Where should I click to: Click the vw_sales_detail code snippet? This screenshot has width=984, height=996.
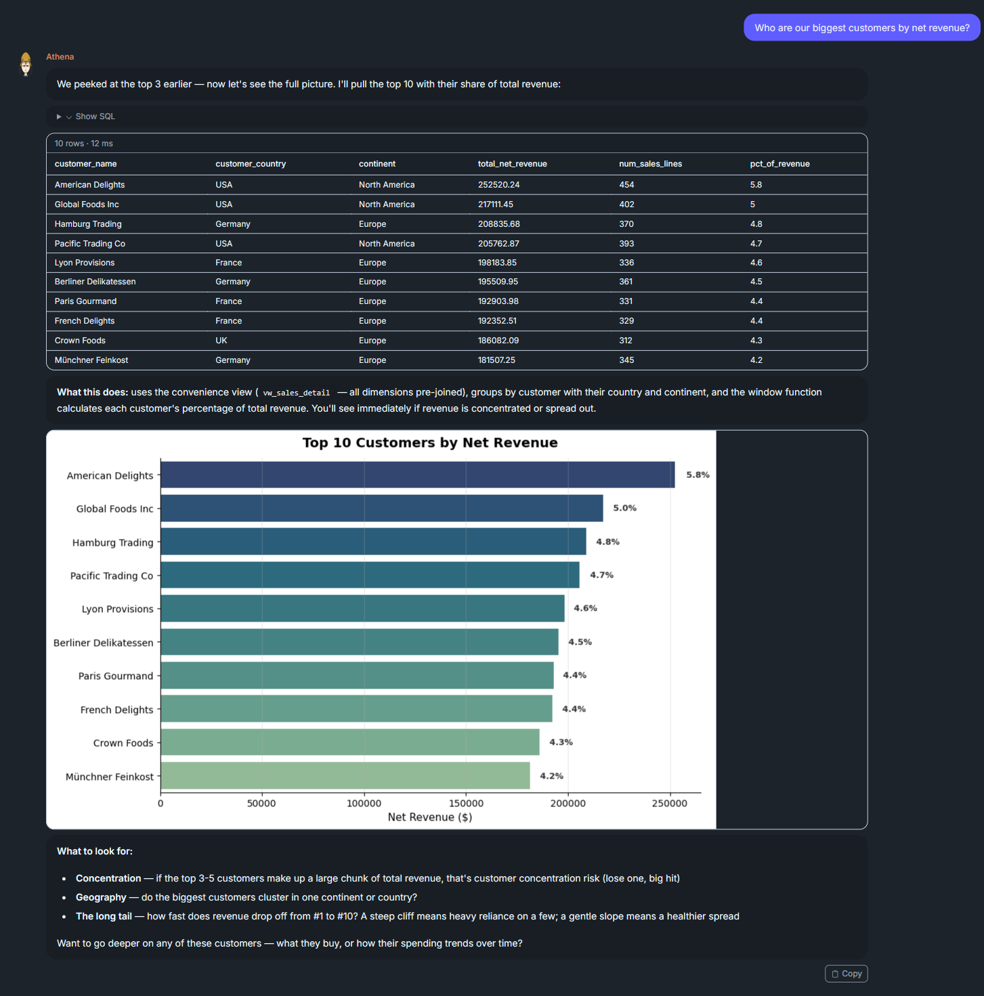[x=297, y=393]
